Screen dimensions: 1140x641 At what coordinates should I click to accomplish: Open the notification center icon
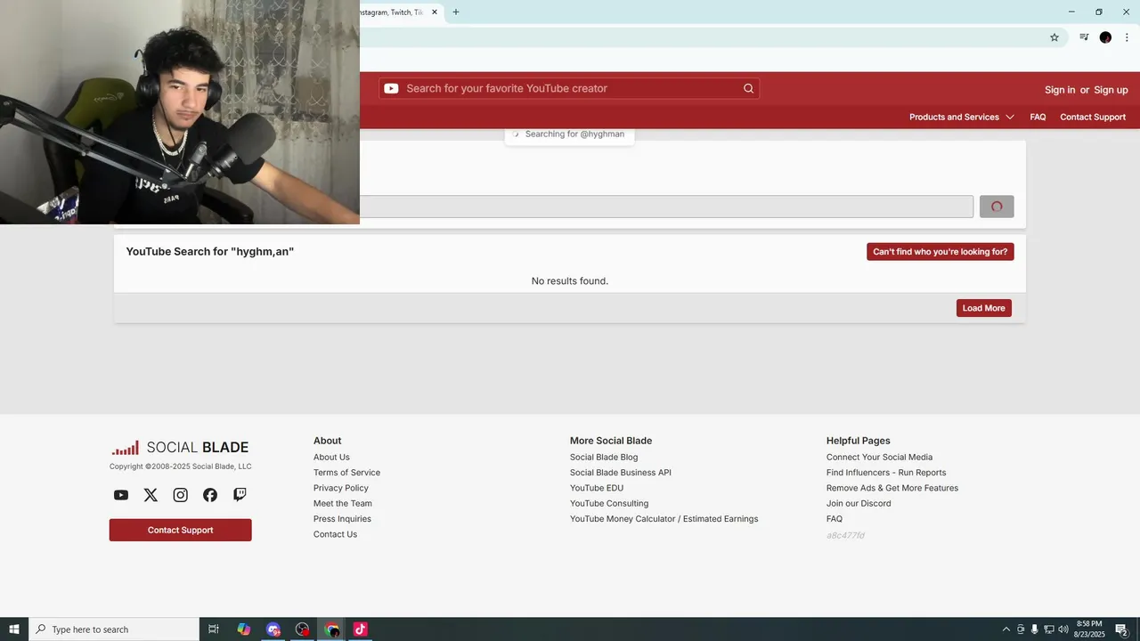pyautogui.click(x=1122, y=629)
